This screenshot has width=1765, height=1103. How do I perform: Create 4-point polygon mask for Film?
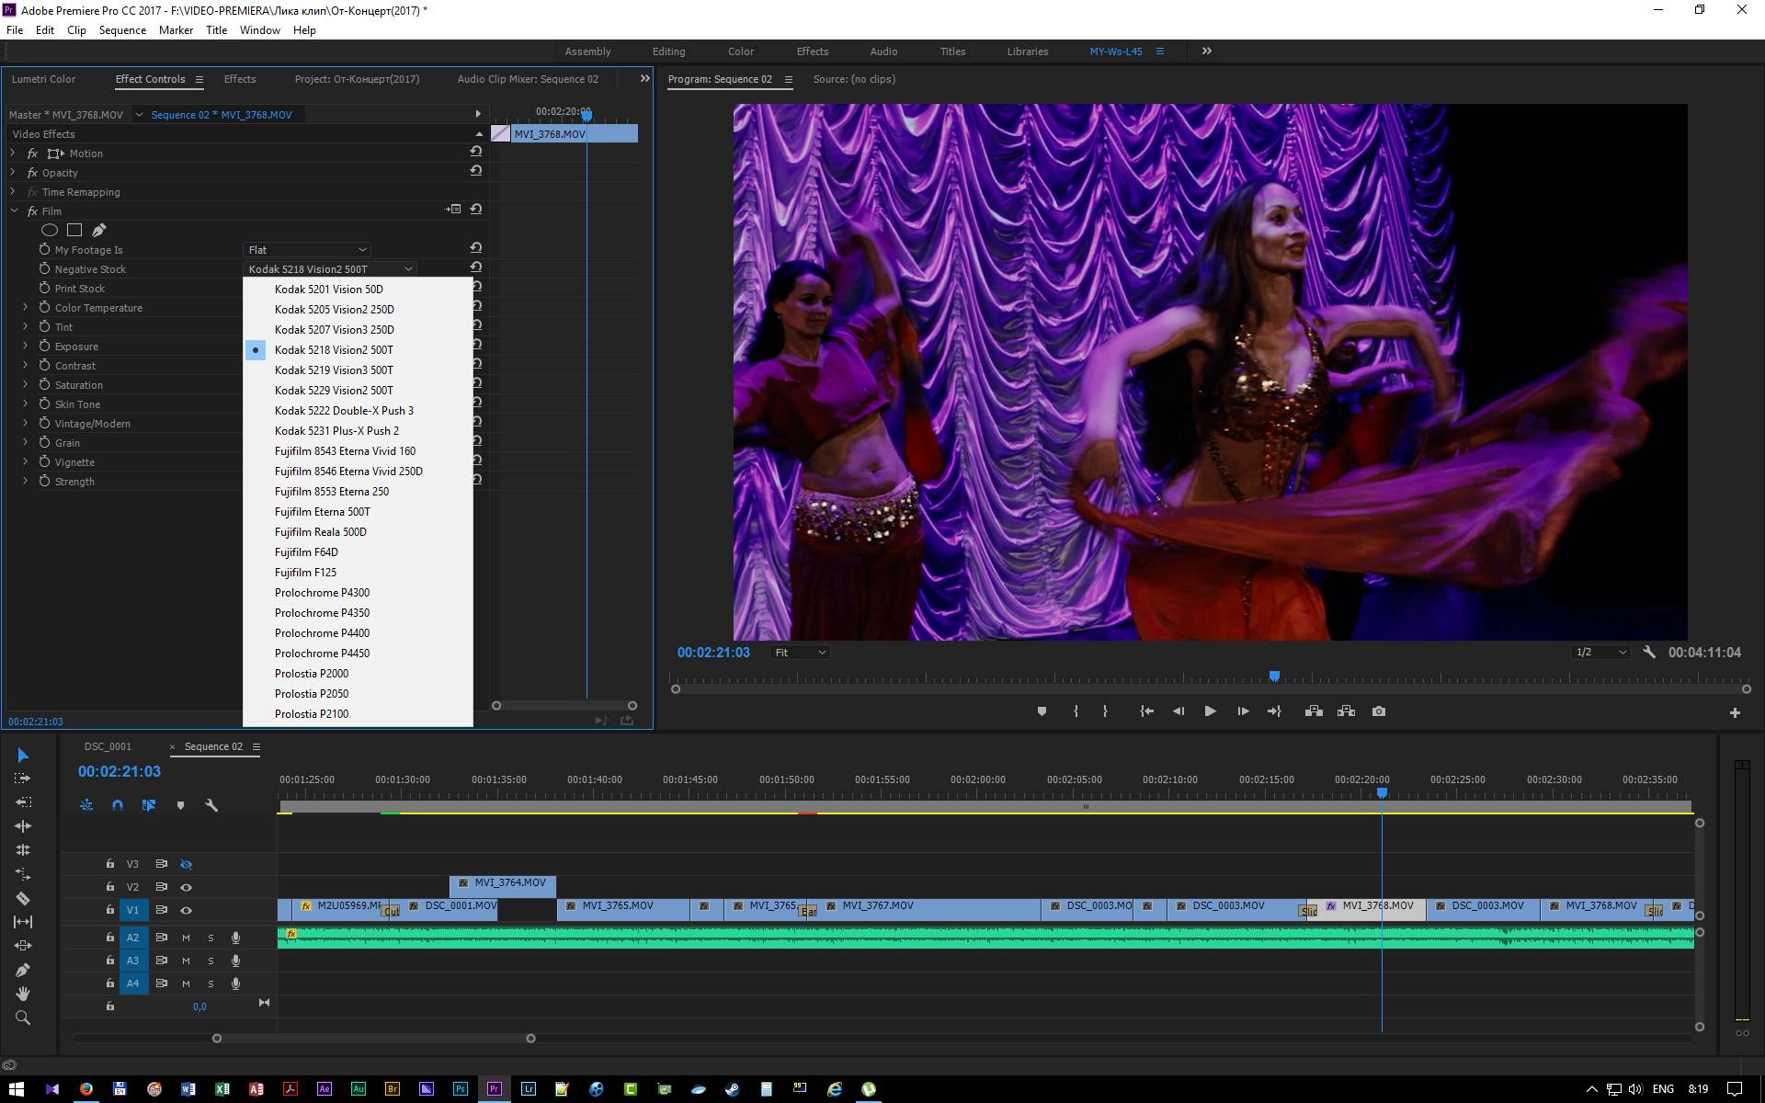coord(74,230)
